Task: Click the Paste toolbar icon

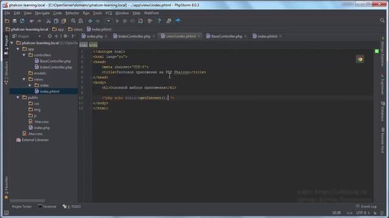Action: (64, 21)
